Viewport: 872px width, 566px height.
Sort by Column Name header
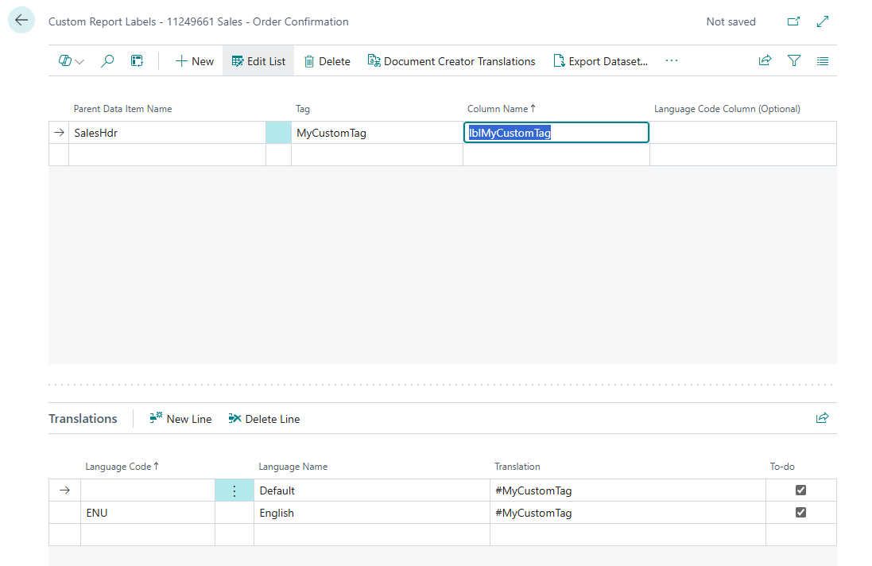point(501,109)
